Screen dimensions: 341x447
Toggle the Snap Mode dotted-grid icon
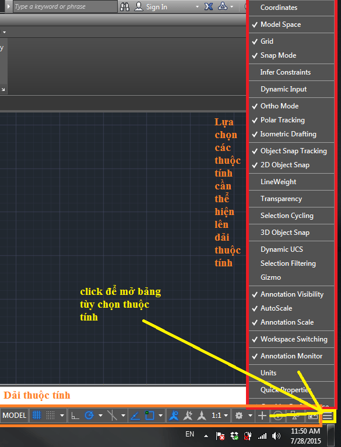point(51,416)
